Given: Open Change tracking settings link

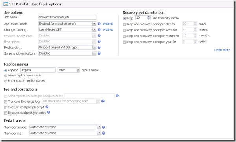Looking at the screenshot, I should coord(108,29).
